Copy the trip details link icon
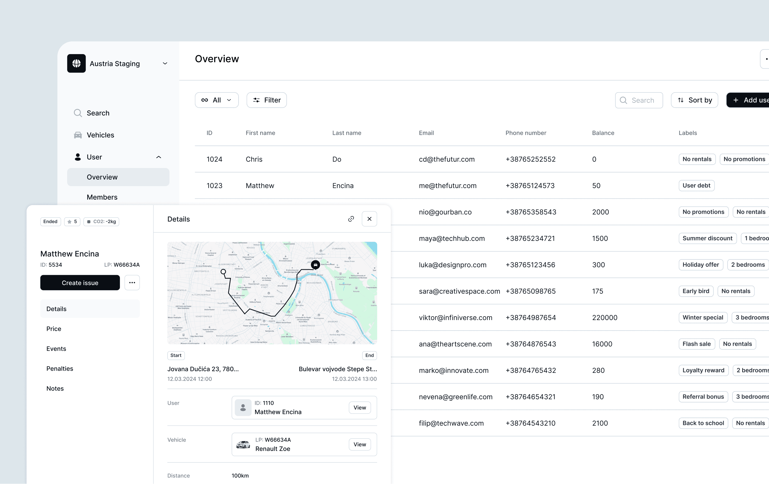This screenshot has height=484, width=769. point(351,219)
